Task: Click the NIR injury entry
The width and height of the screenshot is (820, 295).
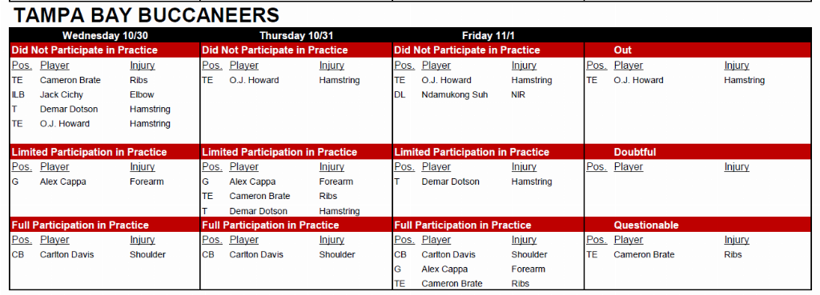Action: tap(519, 95)
